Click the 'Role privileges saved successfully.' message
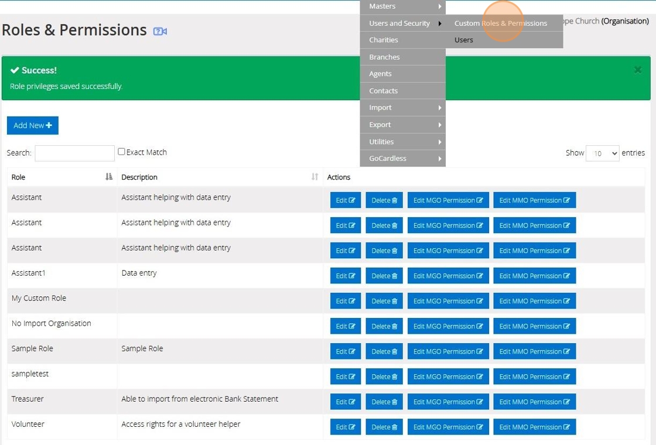 click(66, 86)
